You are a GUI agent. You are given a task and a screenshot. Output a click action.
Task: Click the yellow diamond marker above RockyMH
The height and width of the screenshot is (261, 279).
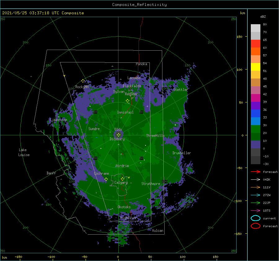coord(83,81)
